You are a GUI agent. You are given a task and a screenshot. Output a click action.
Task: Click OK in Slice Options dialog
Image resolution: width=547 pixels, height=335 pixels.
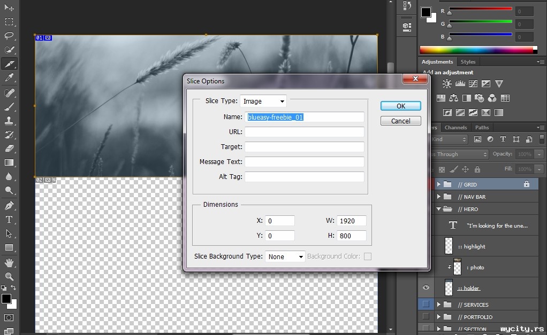point(400,106)
